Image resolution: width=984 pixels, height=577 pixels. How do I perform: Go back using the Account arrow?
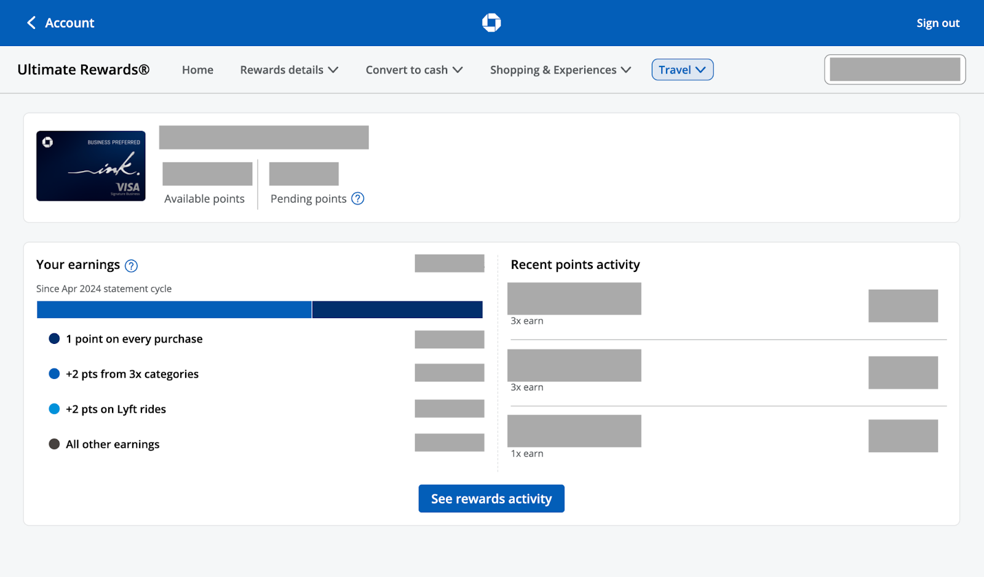tap(31, 23)
